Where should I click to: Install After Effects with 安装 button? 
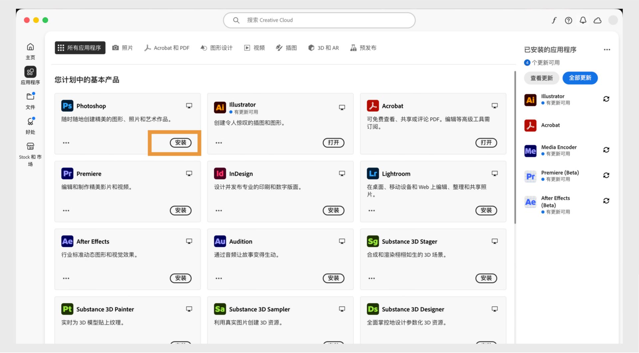click(x=181, y=278)
